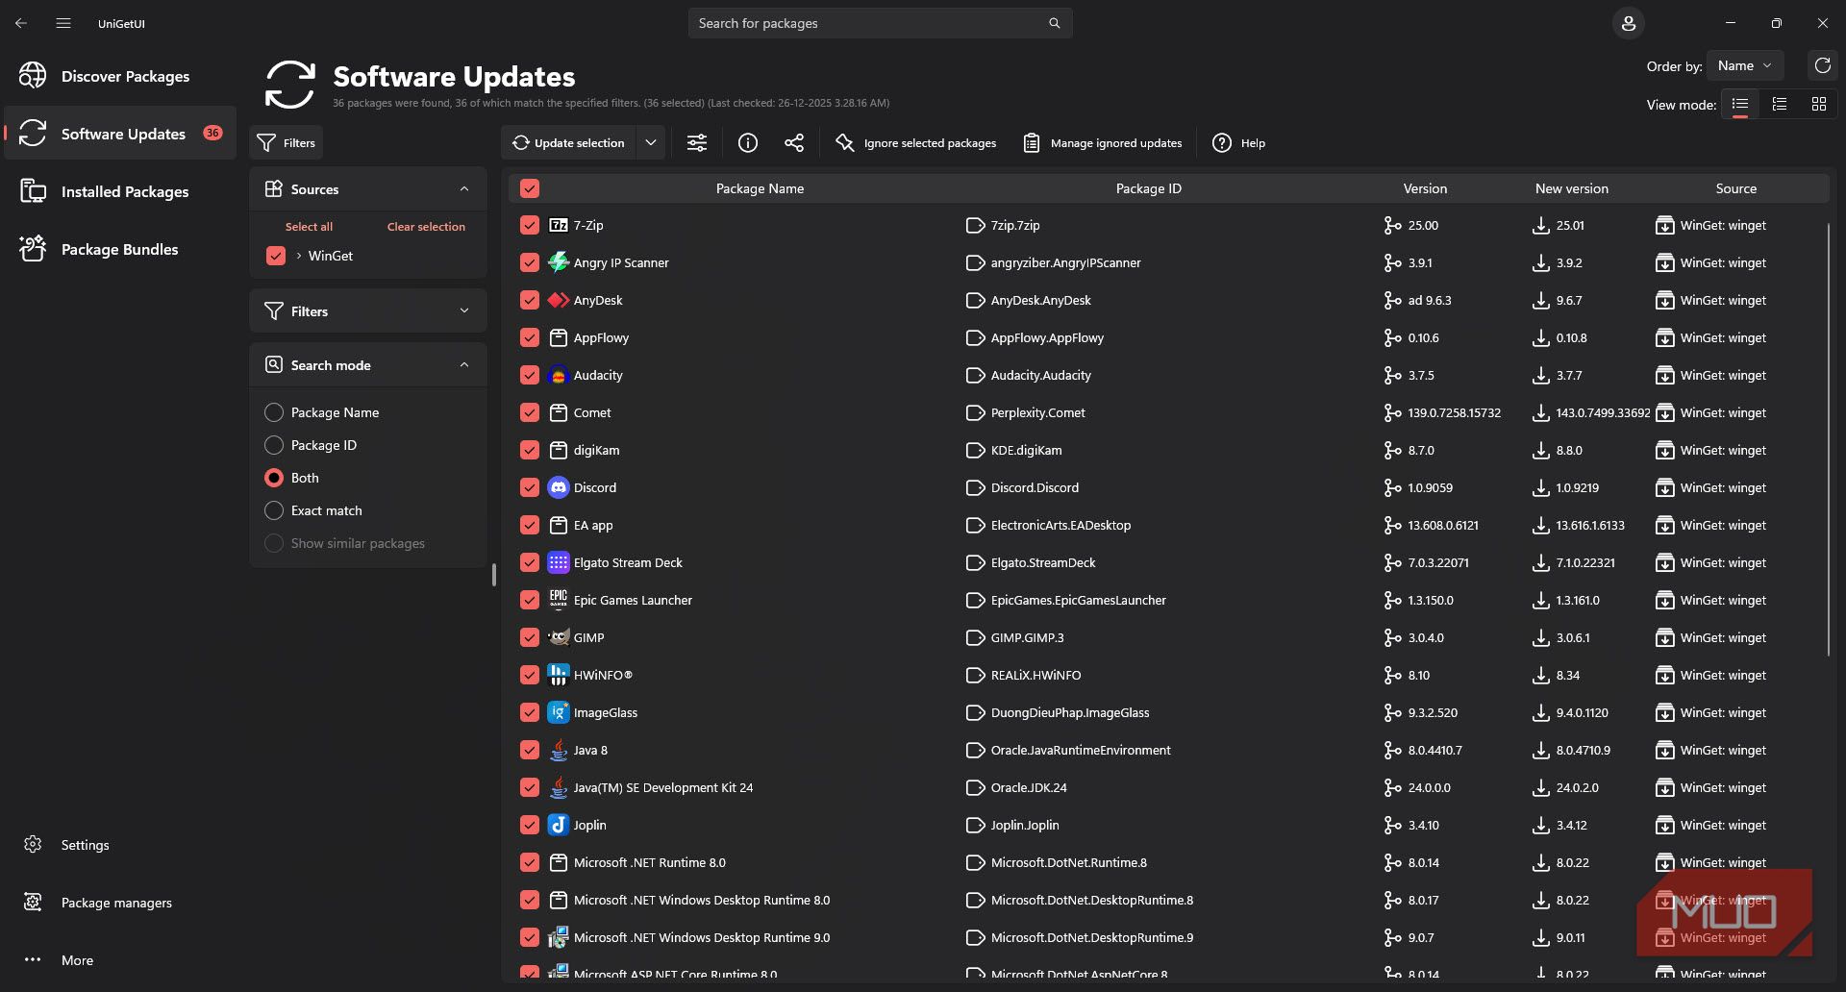1846x992 pixels.
Task: Expand the WinGet source tree arrow
Action: pyautogui.click(x=299, y=256)
